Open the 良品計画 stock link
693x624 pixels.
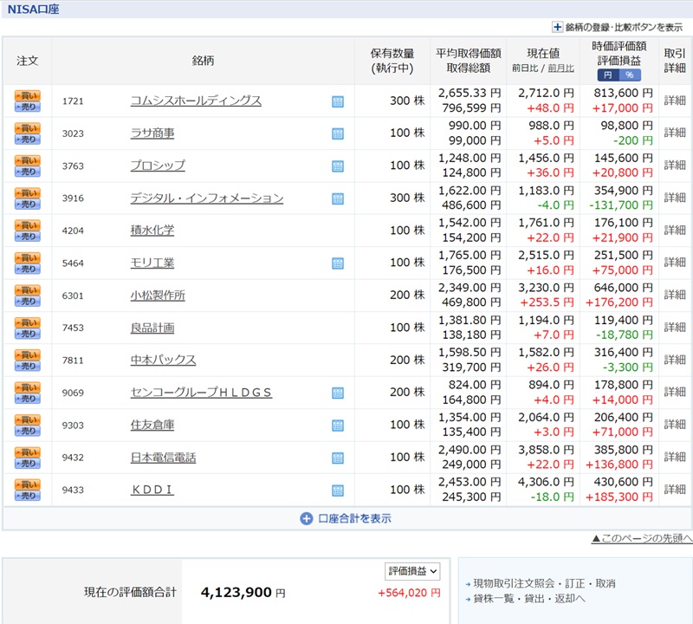point(152,328)
